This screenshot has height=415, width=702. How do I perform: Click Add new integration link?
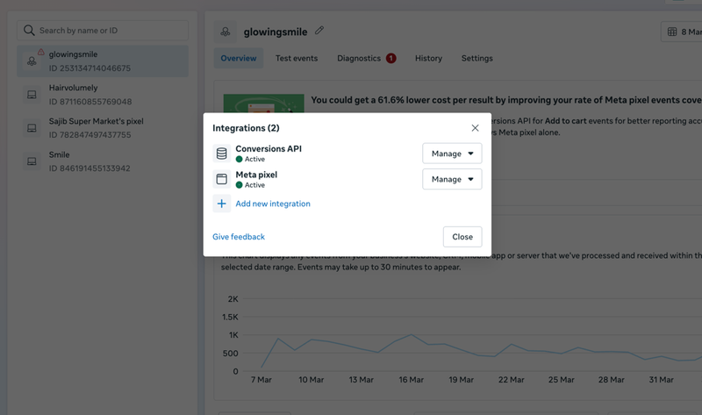pos(273,204)
